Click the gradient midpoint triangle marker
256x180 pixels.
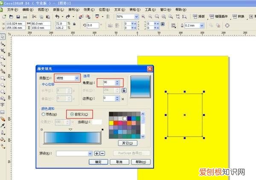(x=70, y=129)
